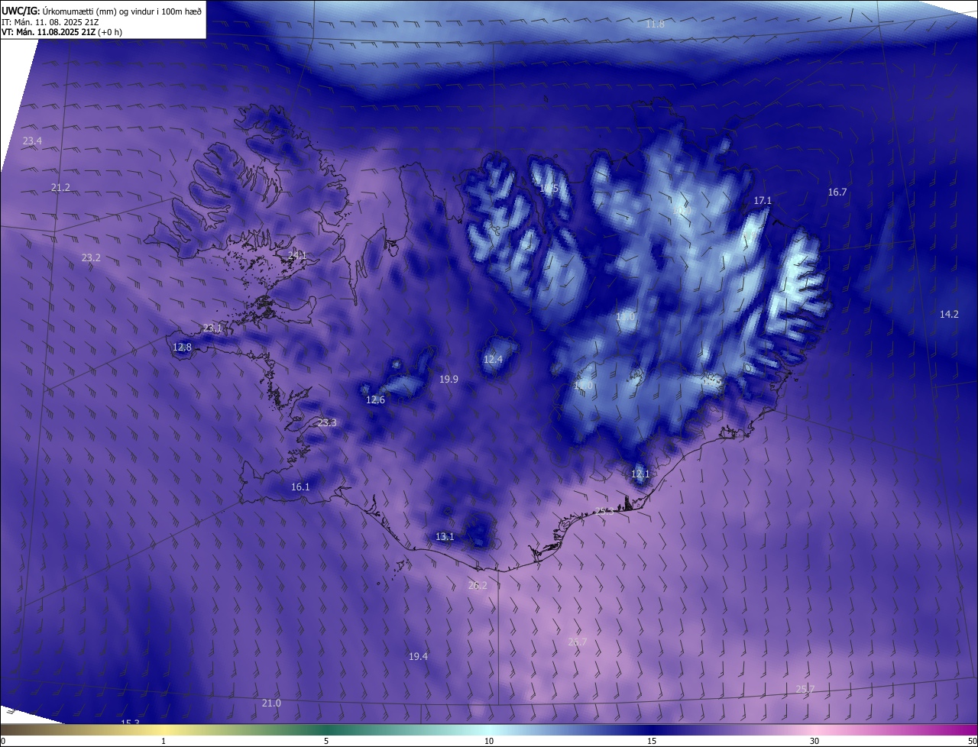Screen dimensions: 978x747
Task: Click the 12.4 value label
Action: click(493, 359)
